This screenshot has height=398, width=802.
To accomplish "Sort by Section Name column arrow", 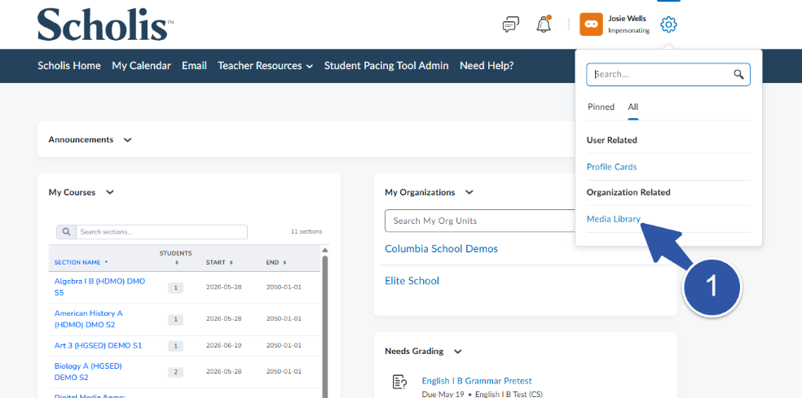I will pyautogui.click(x=107, y=261).
